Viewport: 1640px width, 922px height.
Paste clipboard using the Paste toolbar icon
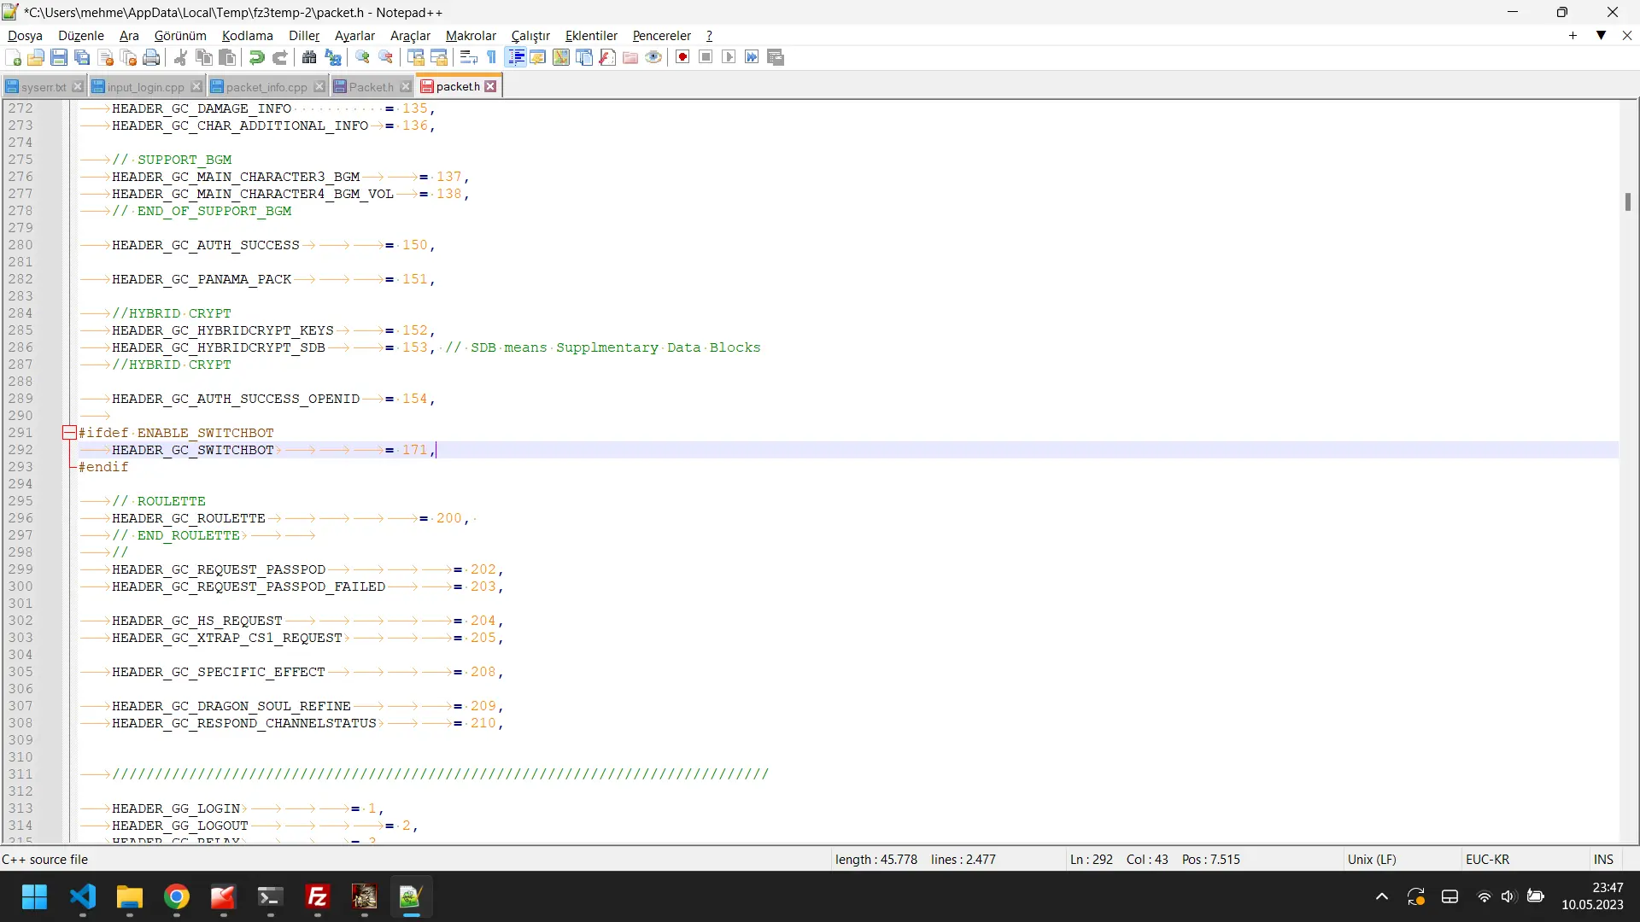point(227,57)
